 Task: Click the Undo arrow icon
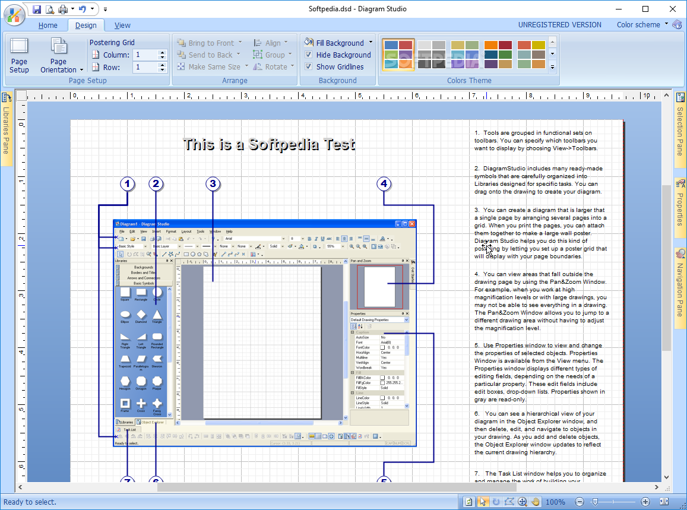[x=83, y=9]
